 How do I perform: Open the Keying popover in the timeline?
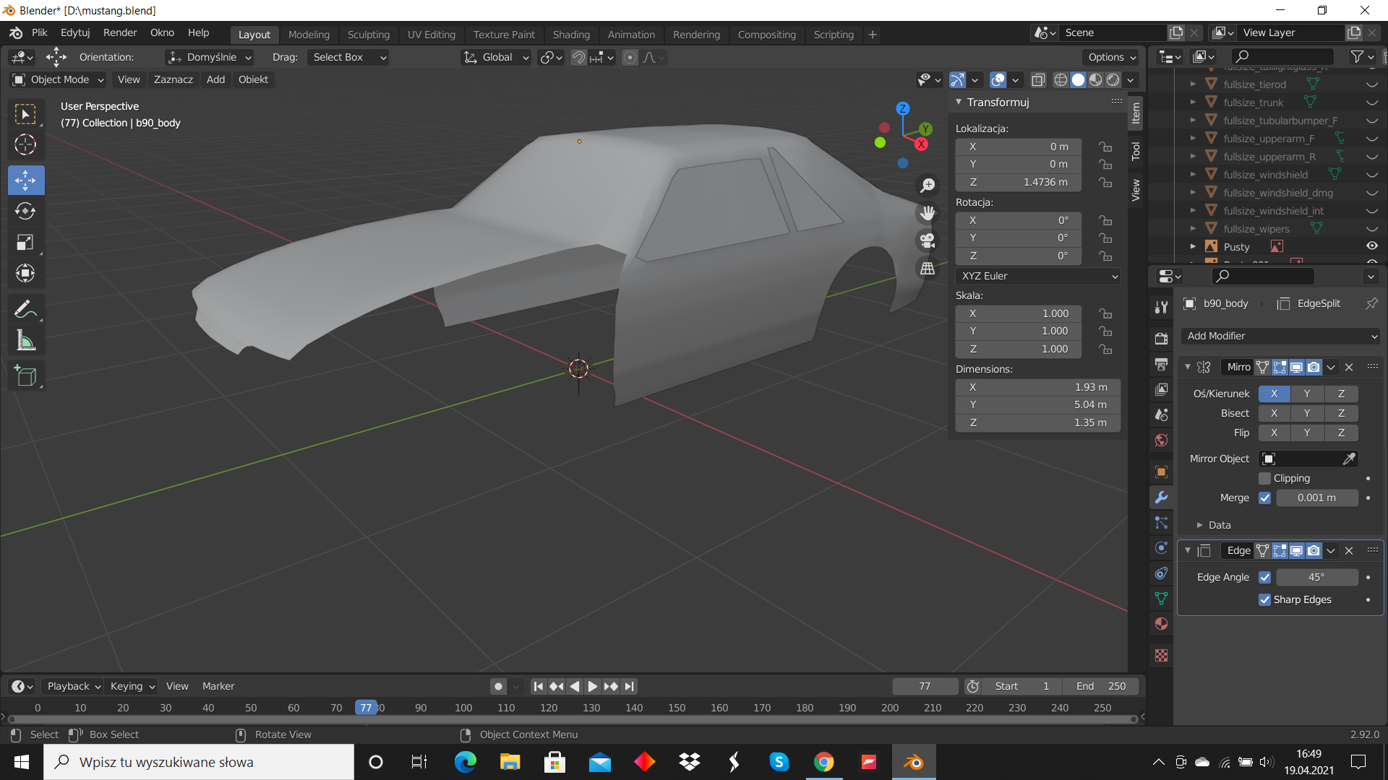tap(132, 686)
